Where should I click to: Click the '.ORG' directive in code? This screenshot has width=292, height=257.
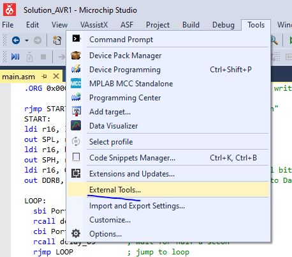[33, 88]
